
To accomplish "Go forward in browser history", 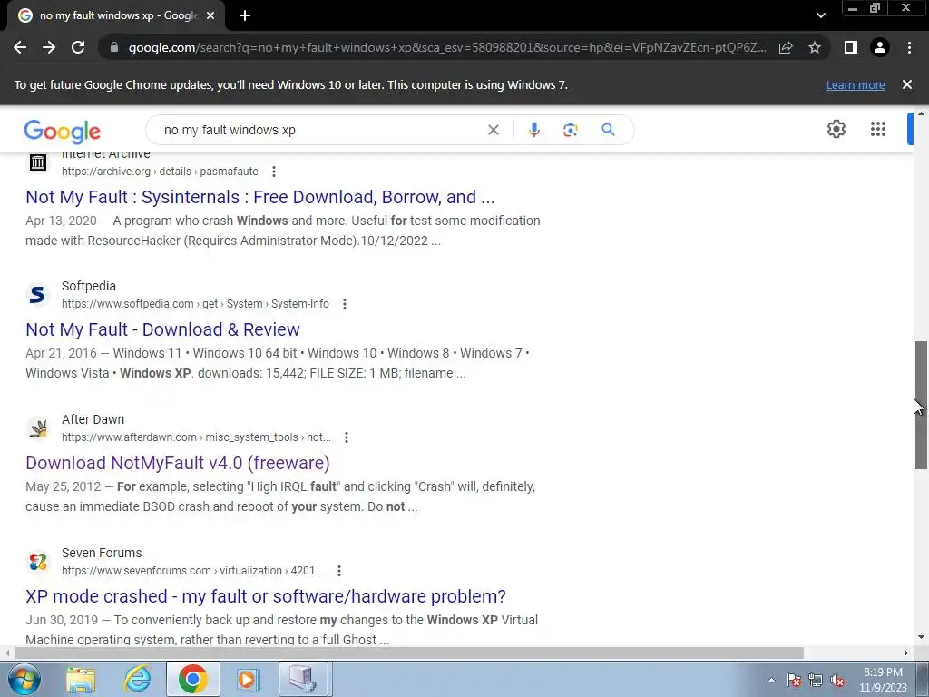I will click(x=49, y=47).
